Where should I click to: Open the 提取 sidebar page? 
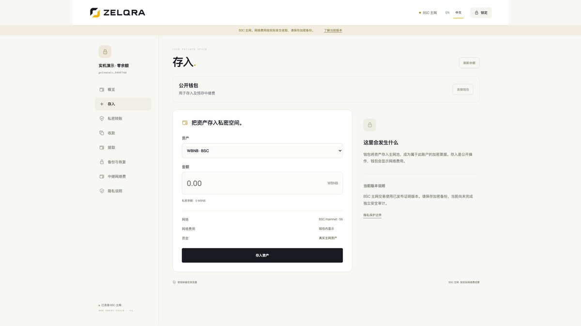(x=123, y=147)
